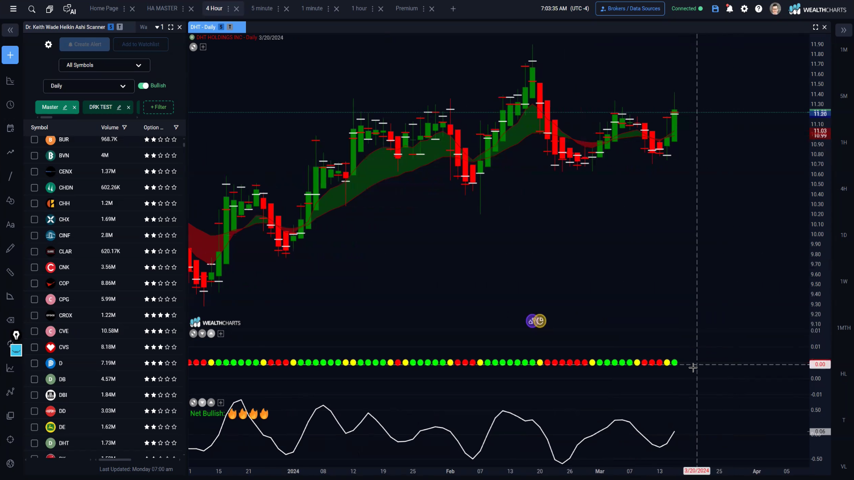The height and width of the screenshot is (480, 854).
Task: Check the DBI row checkbox
Action: tap(34, 395)
